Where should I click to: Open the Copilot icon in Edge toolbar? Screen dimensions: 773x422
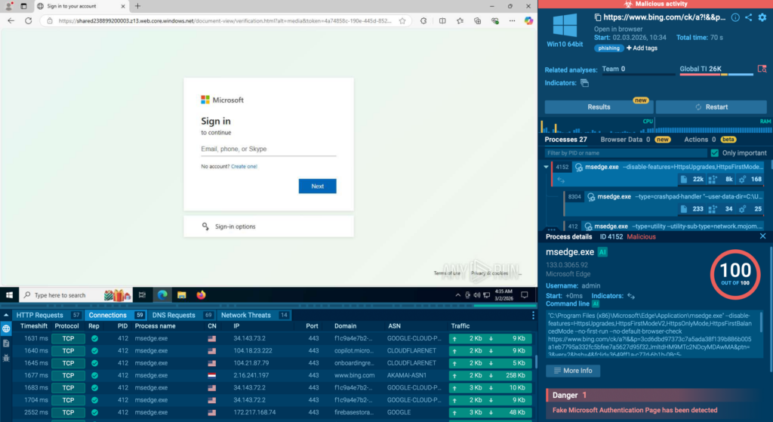point(528,20)
